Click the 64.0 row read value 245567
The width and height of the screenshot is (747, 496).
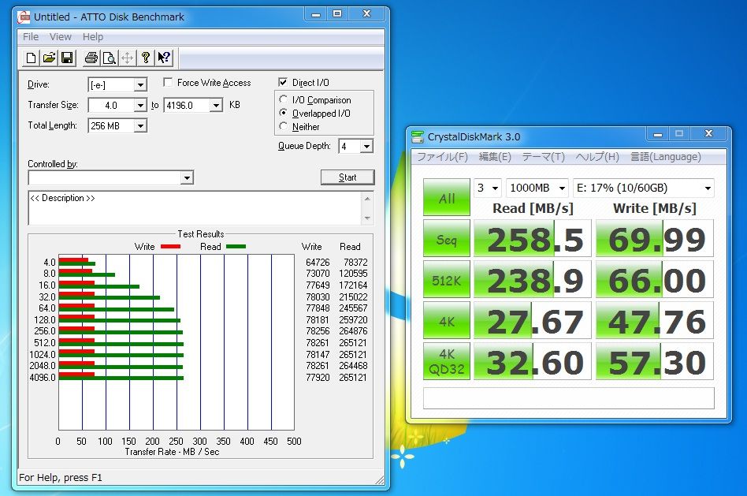coord(353,308)
